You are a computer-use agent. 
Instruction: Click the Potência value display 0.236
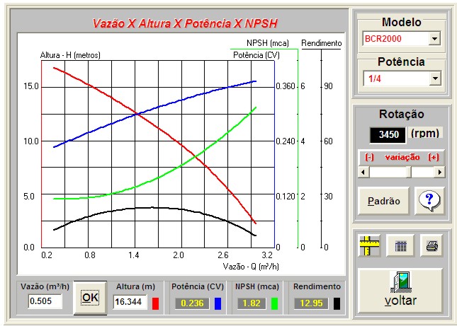(x=190, y=303)
